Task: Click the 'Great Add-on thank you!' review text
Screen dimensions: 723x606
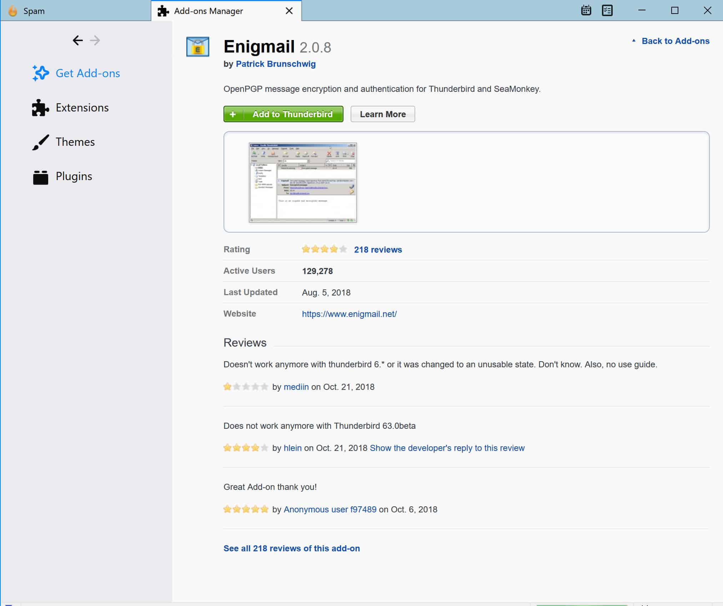Action: 270,487
